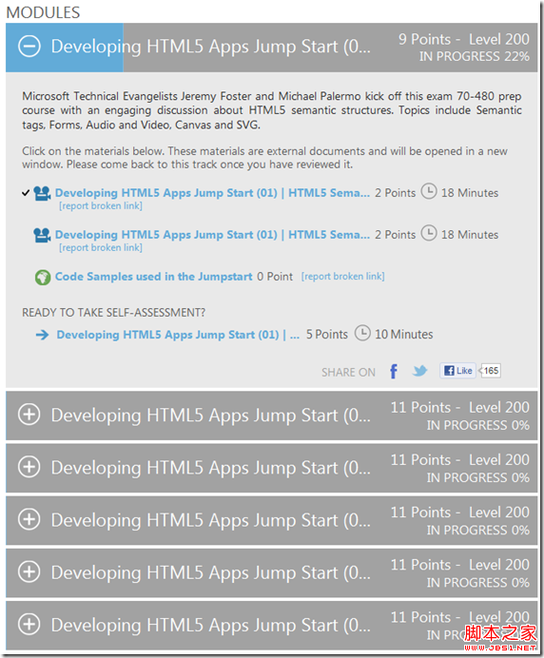Click the green globe icon beside Code Samples
The width and height of the screenshot is (544, 658).
(x=43, y=278)
